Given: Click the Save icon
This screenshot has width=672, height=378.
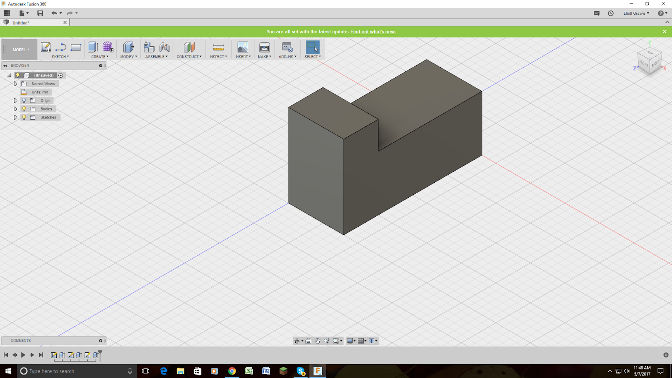Looking at the screenshot, I should 40,13.
